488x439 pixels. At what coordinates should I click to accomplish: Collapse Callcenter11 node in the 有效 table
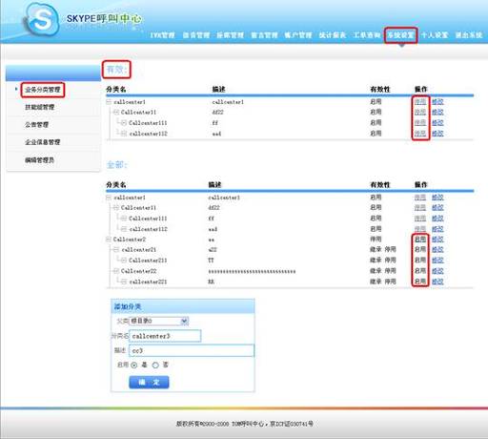pyautogui.click(x=116, y=112)
